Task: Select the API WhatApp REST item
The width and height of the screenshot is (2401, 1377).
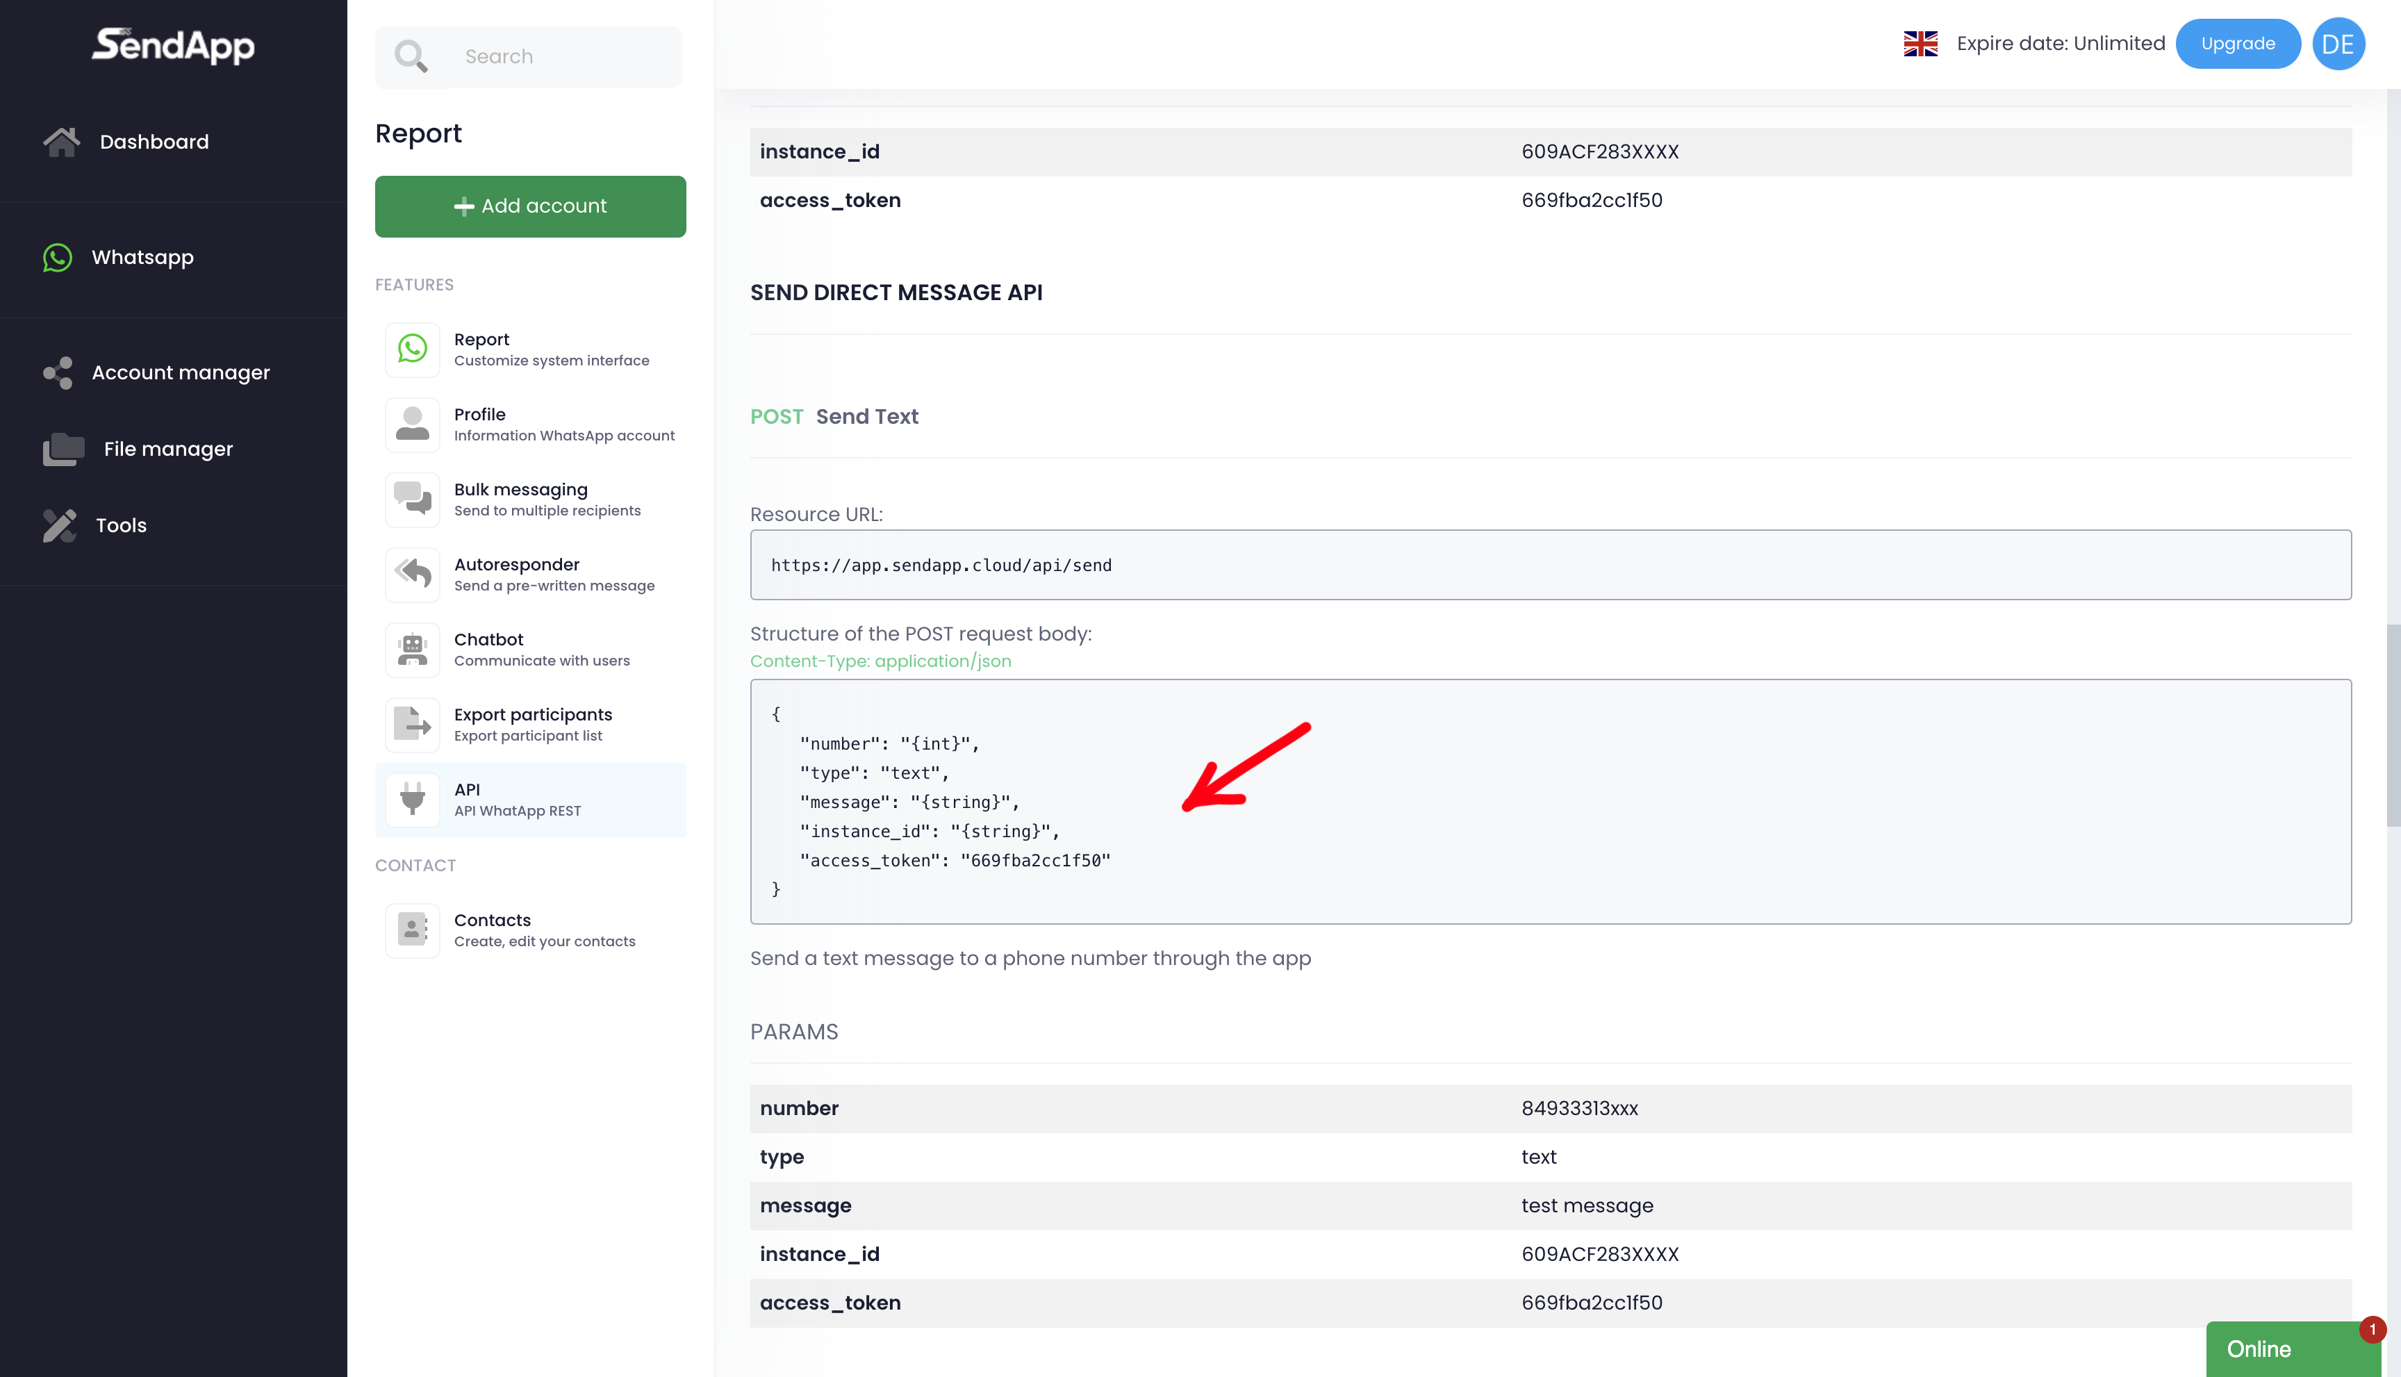Action: pos(529,800)
